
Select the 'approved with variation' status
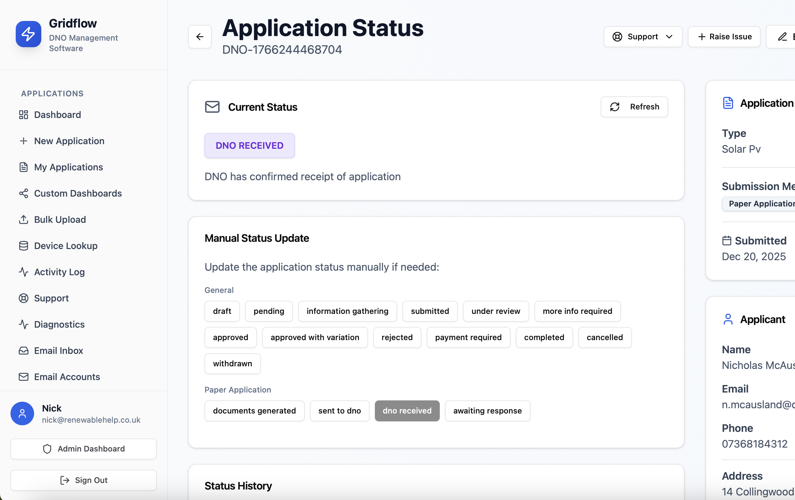[x=315, y=337]
